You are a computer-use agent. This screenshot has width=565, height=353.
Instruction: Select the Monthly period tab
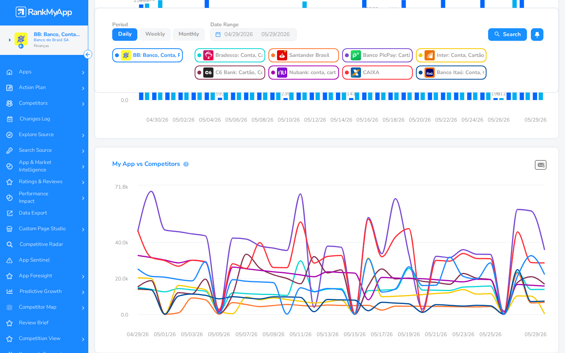(189, 35)
